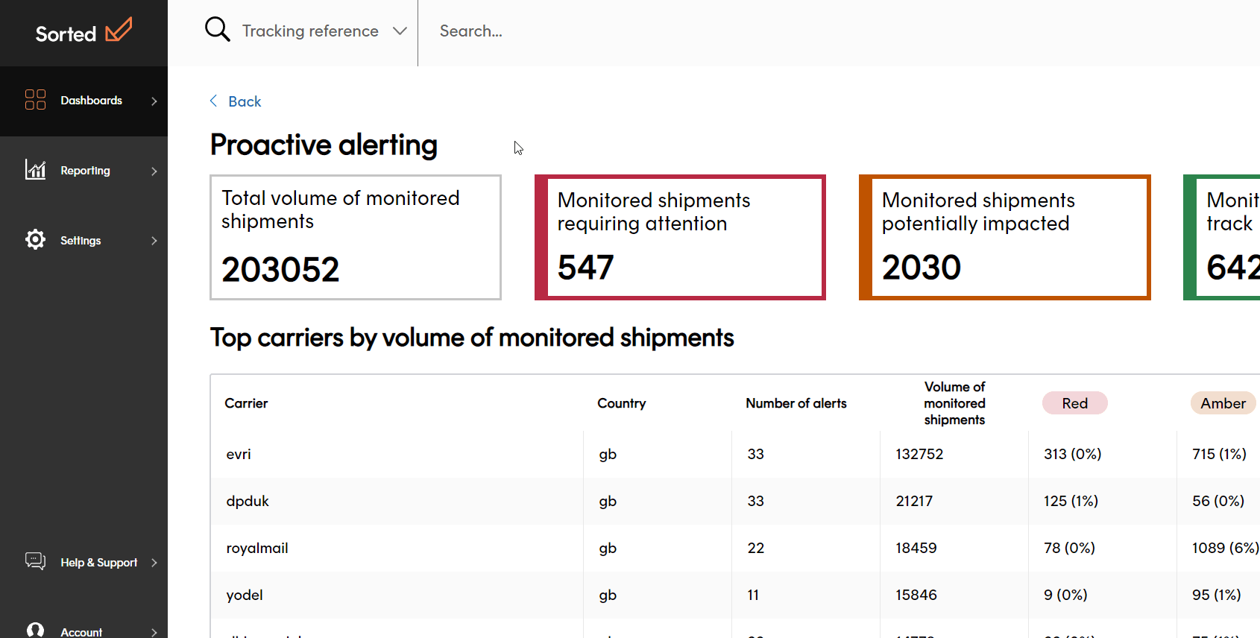
Task: Expand the Reporting submenu arrow
Action: [x=154, y=171]
